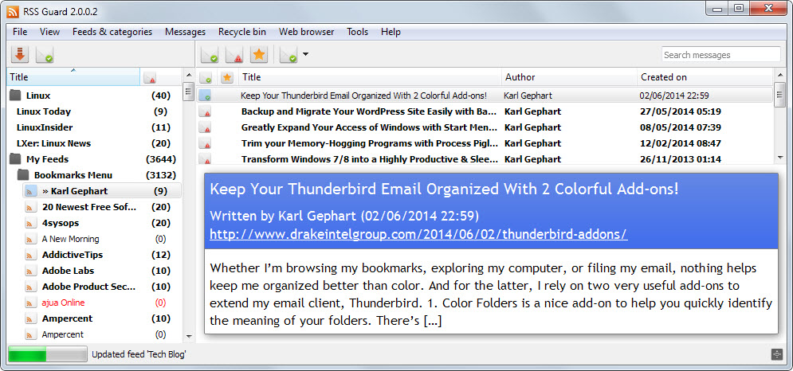
Task: Toggle read status of Thunderbird Email message
Action: click(206, 96)
